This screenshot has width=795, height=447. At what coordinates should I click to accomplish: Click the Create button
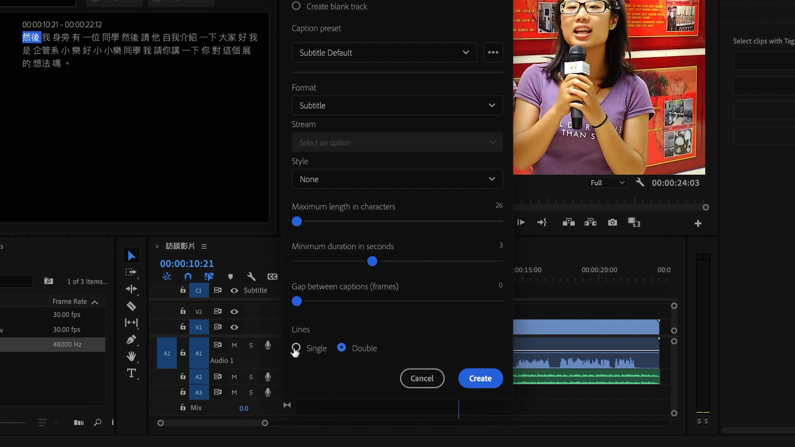(480, 378)
